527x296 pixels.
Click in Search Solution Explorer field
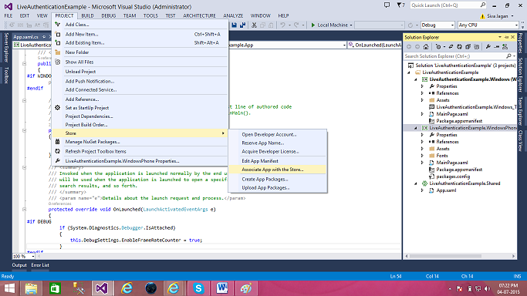[x=454, y=56]
